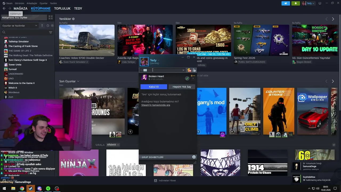The height and width of the screenshot is (192, 341).
Task: Open Windows Start menu
Action: (4, 189)
